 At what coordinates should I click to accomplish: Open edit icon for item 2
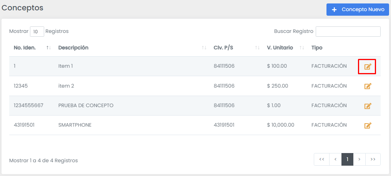click(368, 86)
